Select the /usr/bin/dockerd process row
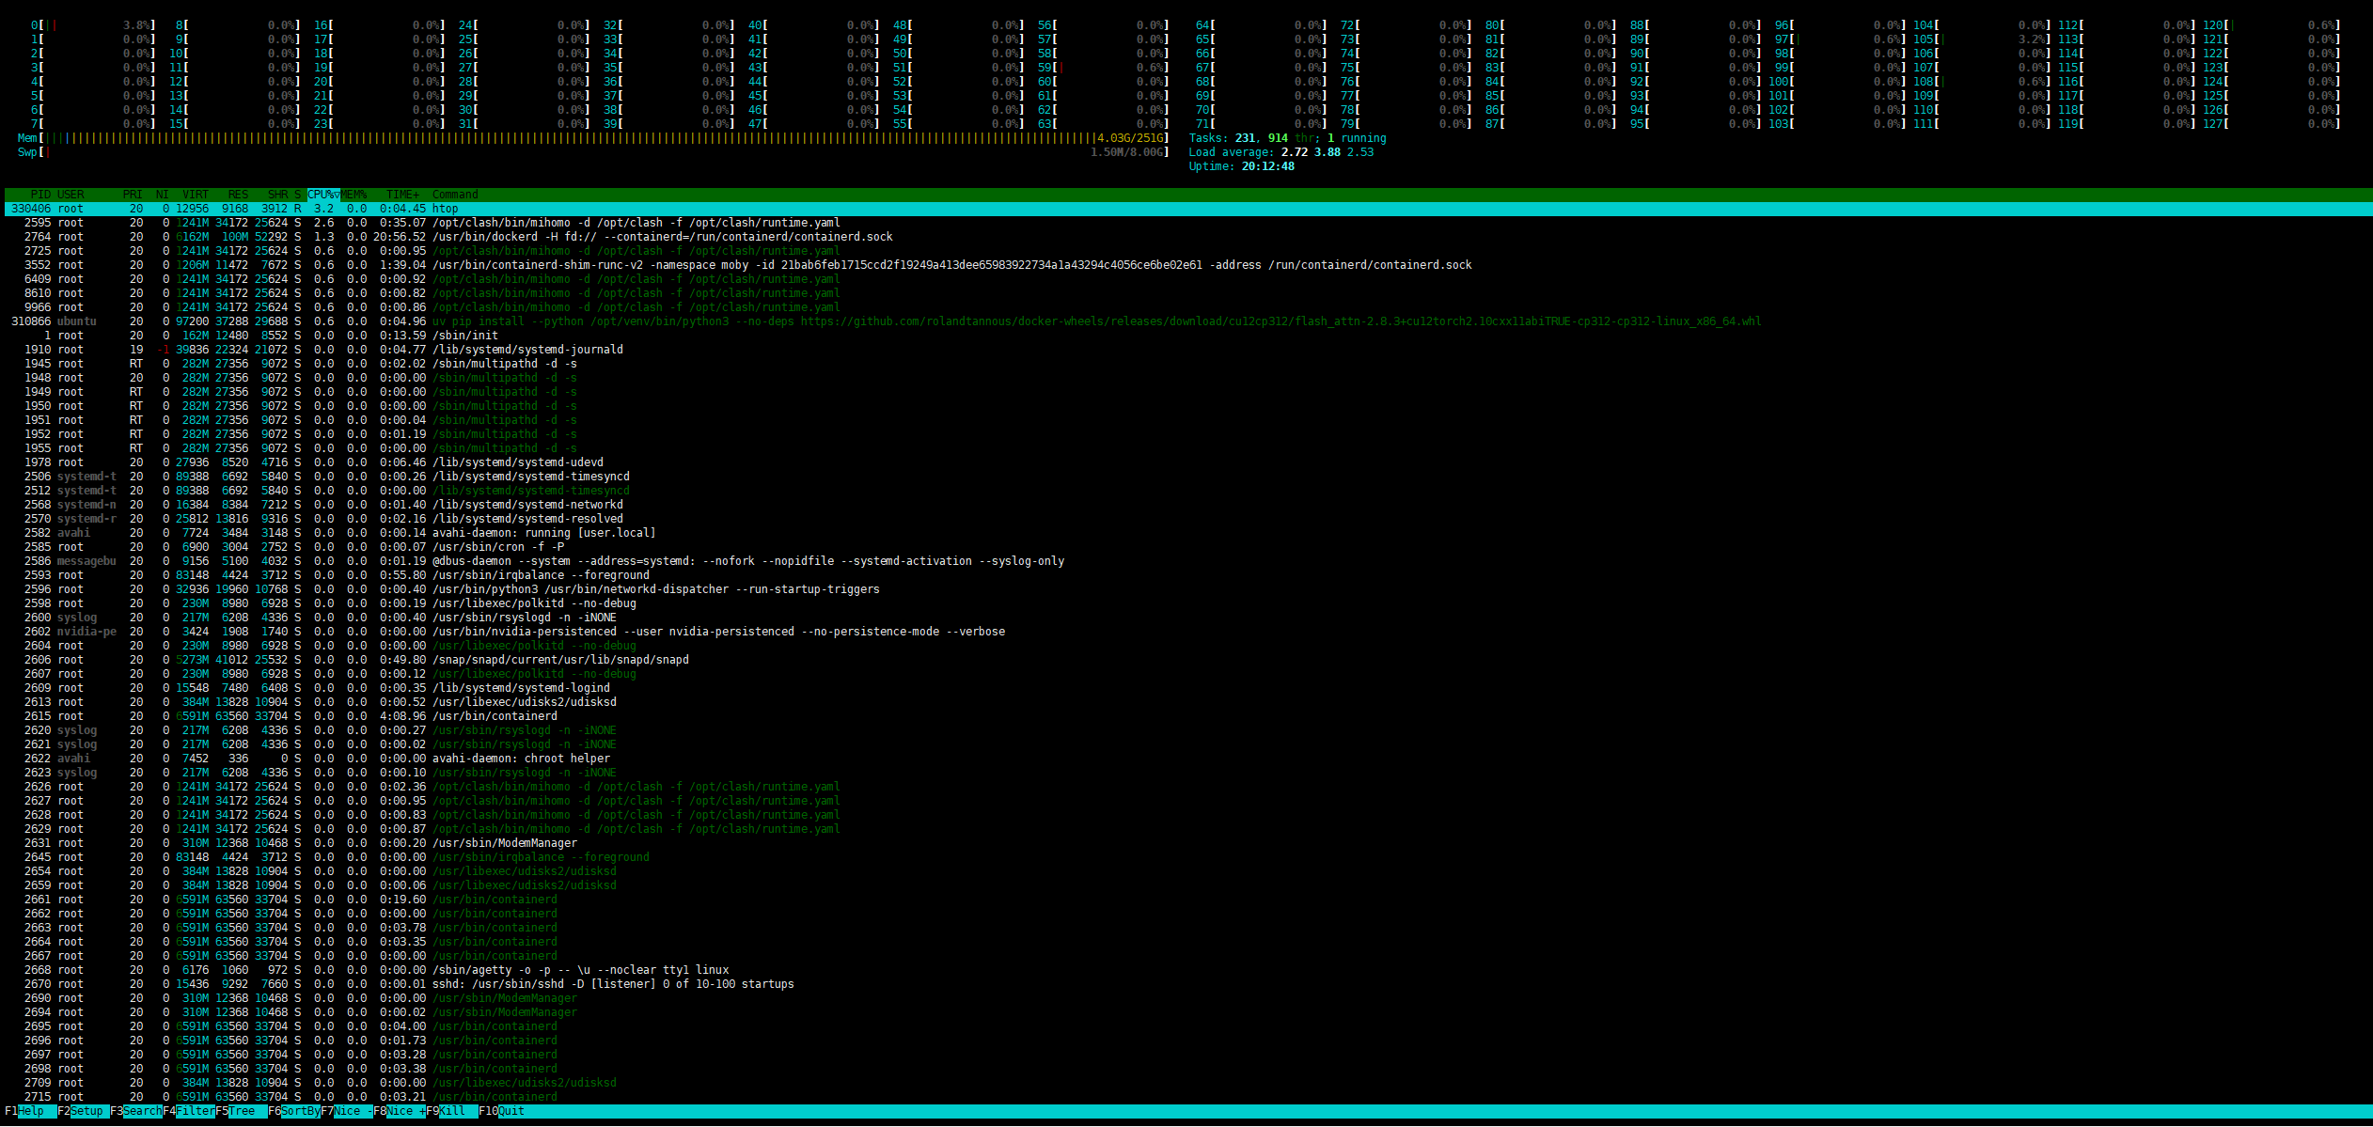This screenshot has width=2373, height=1127. 1186,237
